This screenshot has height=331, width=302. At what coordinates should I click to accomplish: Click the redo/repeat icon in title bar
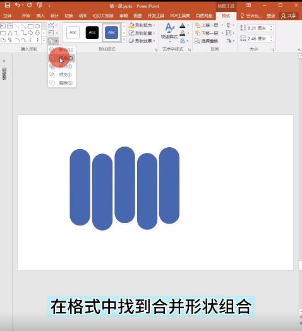click(x=29, y=5)
